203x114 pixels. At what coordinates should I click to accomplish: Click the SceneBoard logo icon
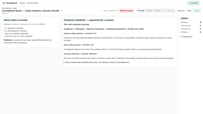4,3
